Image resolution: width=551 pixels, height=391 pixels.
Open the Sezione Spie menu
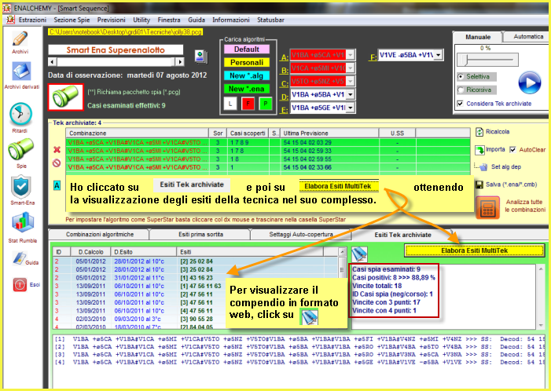click(72, 20)
